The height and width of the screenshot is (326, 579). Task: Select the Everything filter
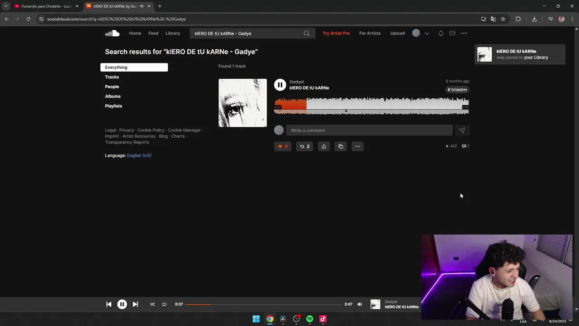tap(134, 67)
